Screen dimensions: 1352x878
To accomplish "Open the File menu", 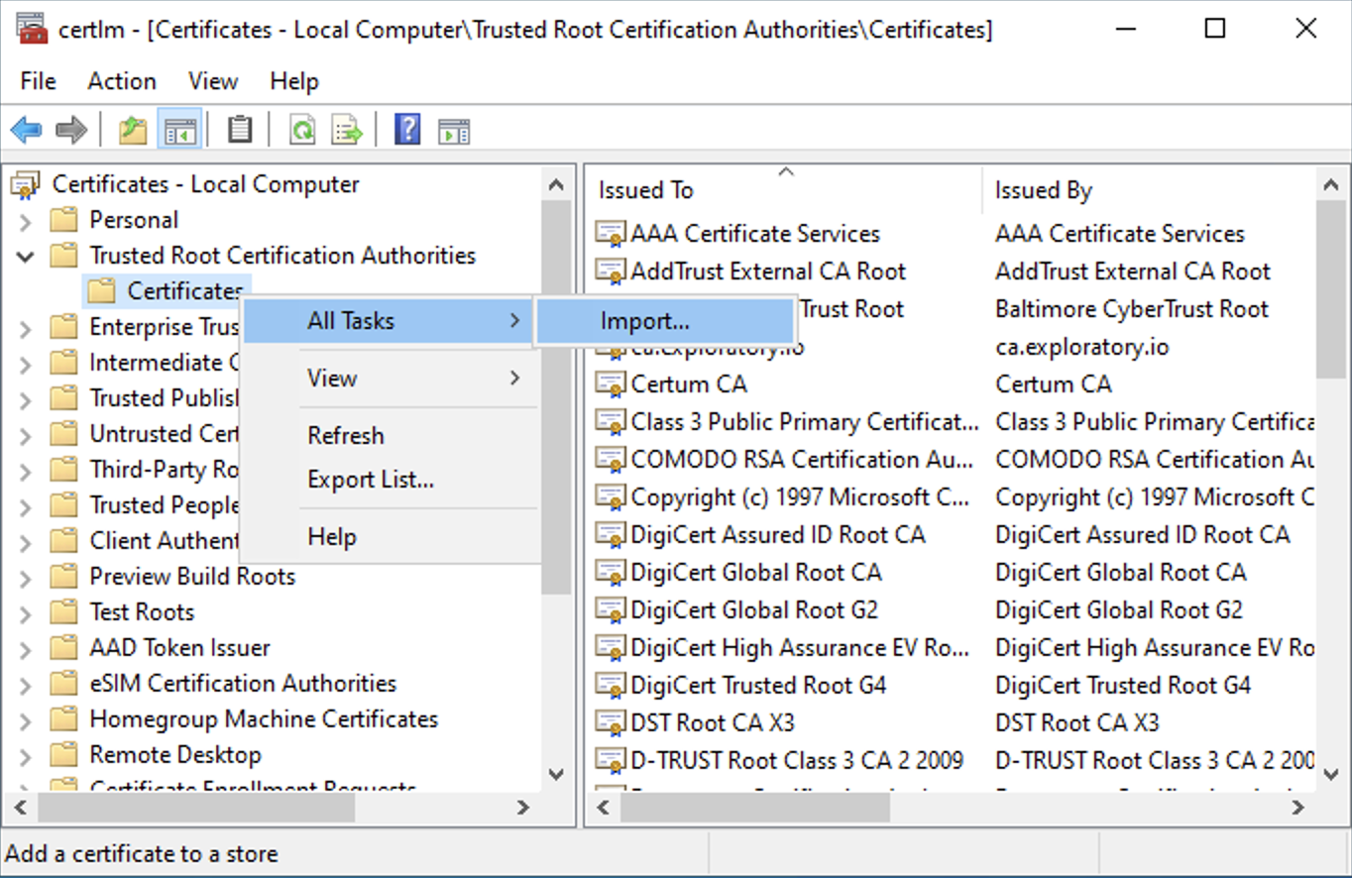I will (38, 81).
